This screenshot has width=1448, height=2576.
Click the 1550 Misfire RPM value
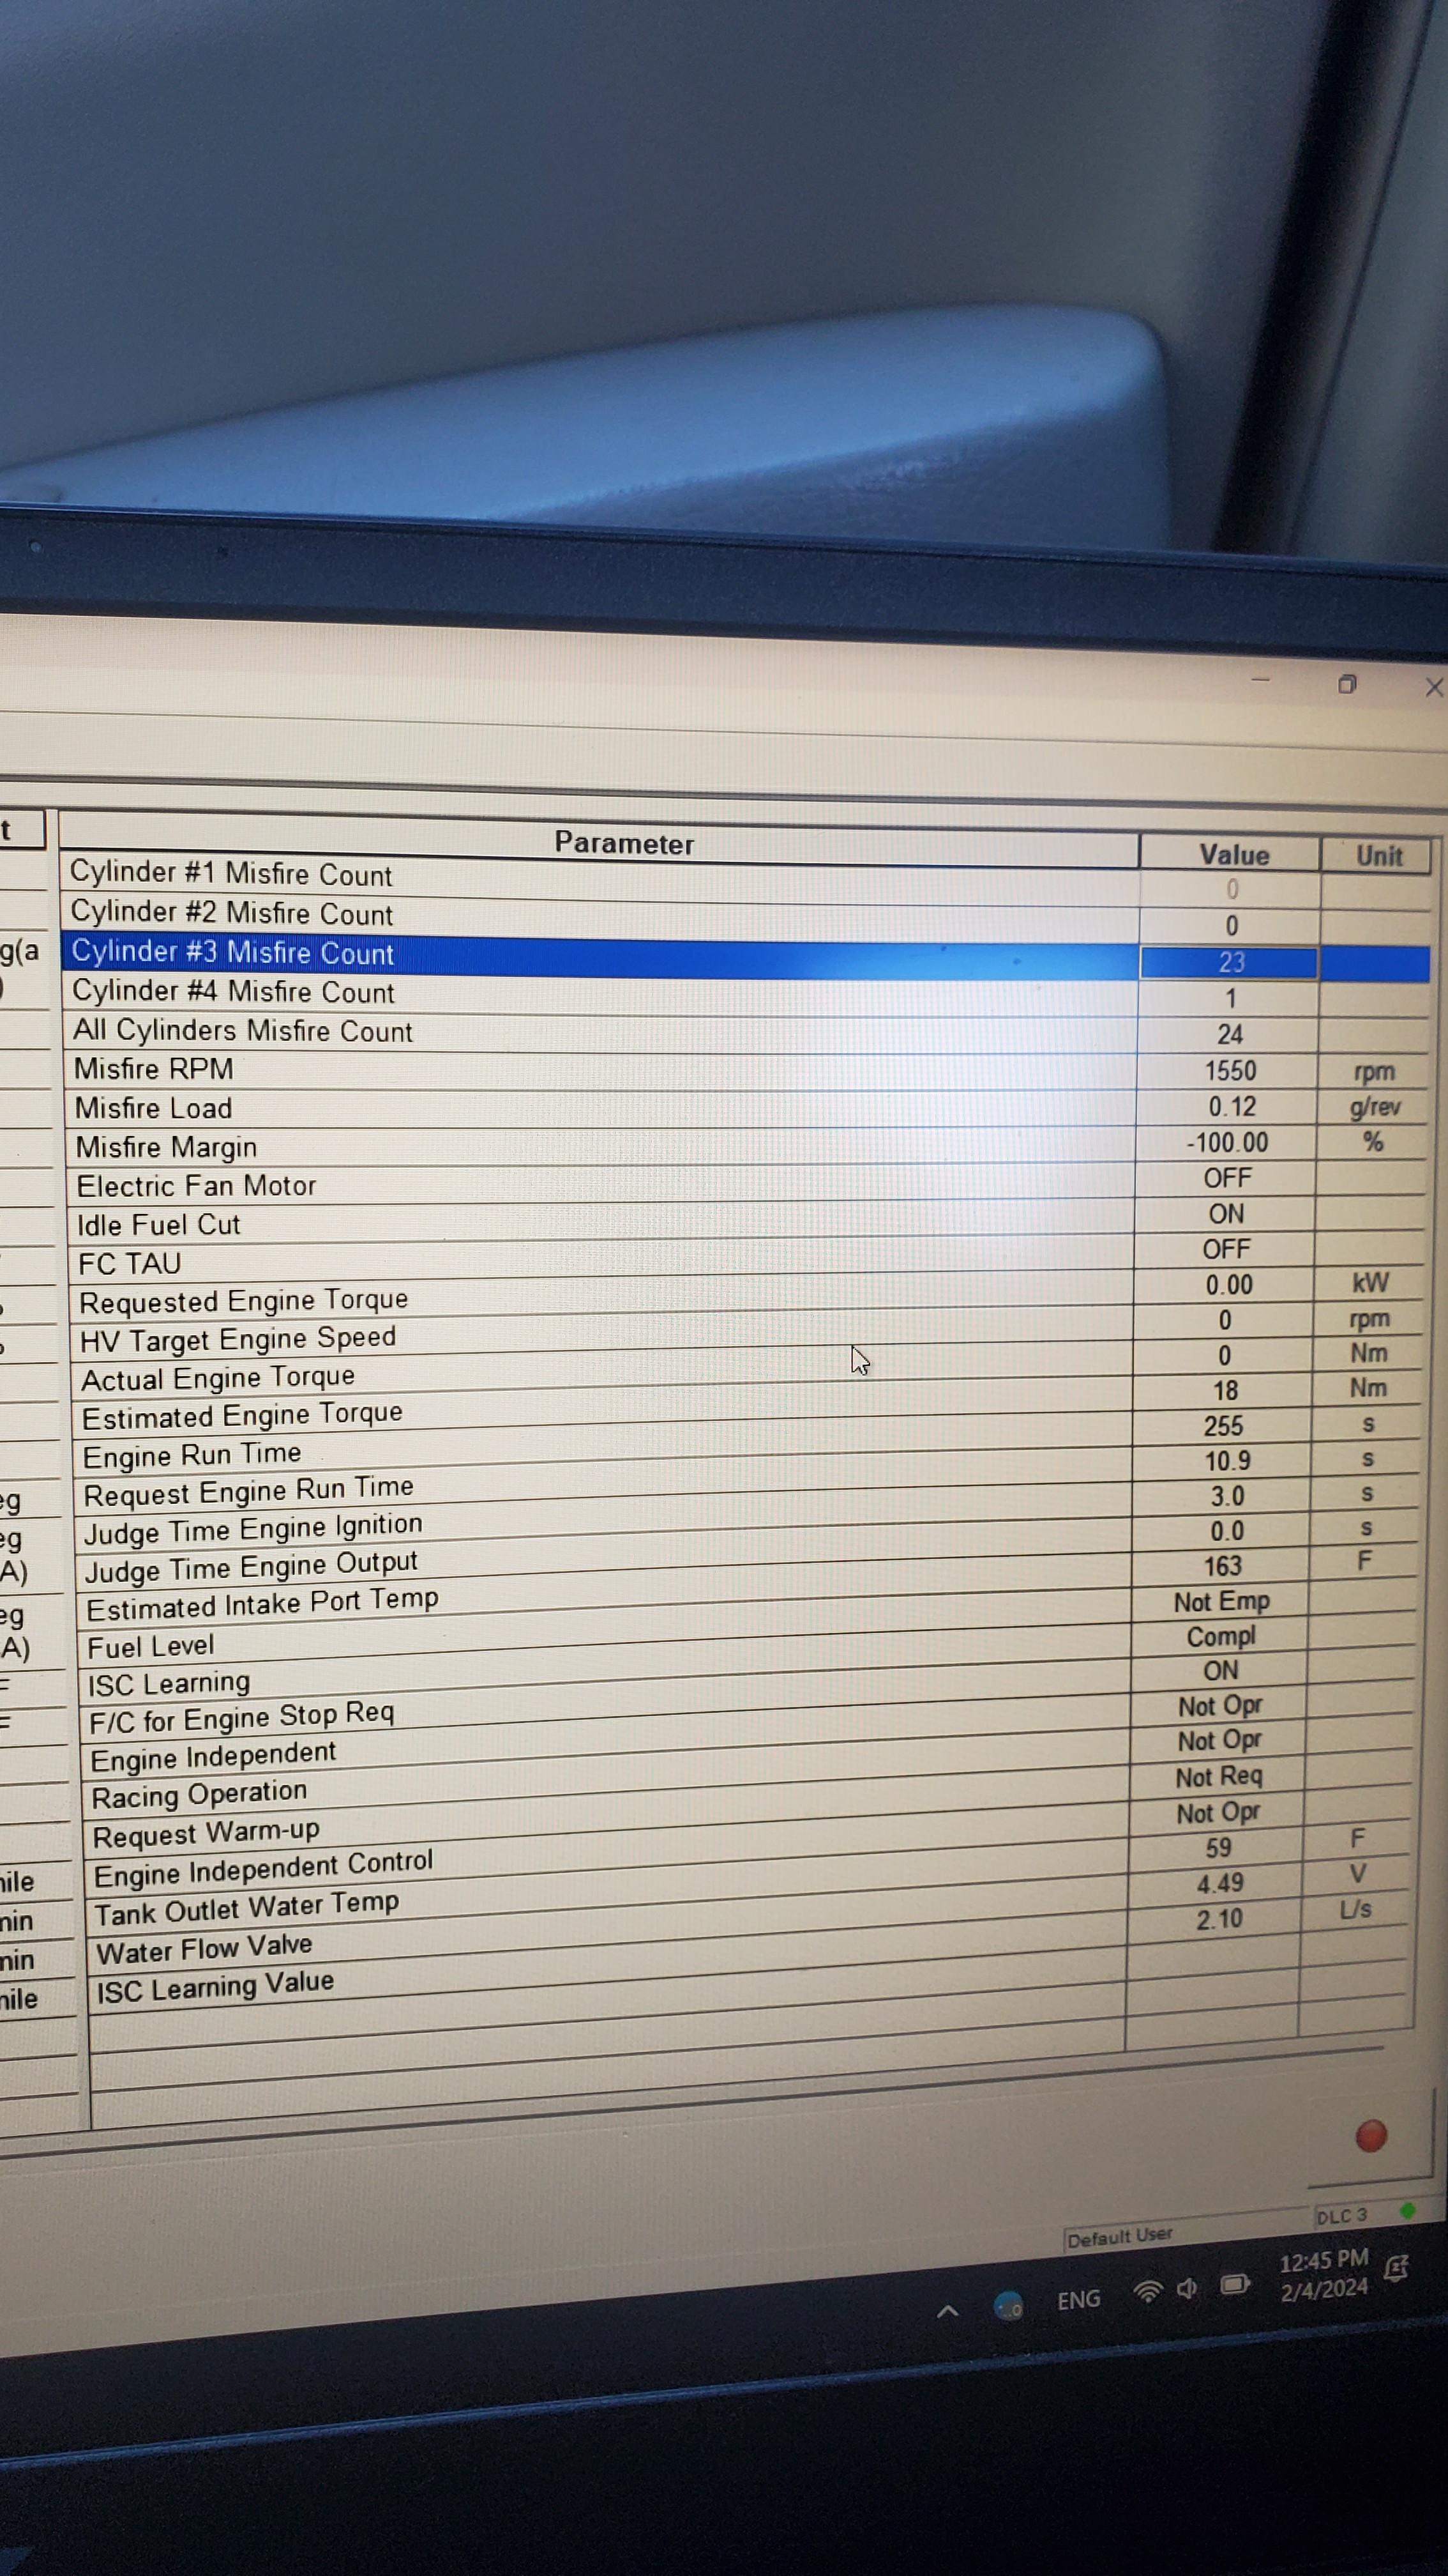1229,1070
